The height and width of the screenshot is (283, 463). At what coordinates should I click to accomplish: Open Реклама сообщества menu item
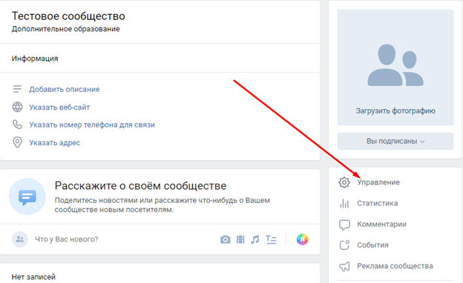coord(395,266)
